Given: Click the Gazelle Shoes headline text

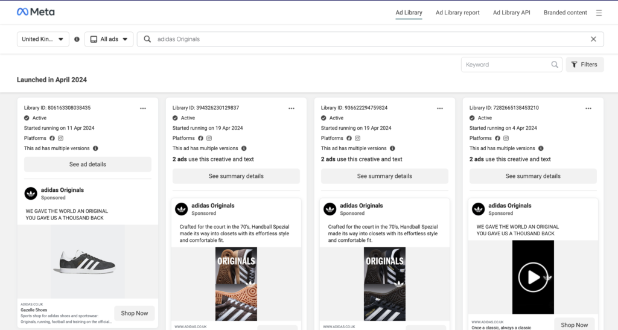Looking at the screenshot, I should tap(34, 310).
